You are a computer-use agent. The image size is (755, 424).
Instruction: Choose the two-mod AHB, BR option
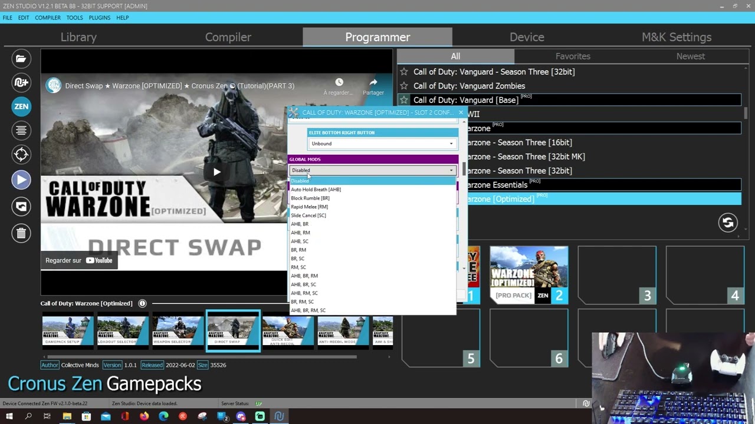[x=372, y=224]
